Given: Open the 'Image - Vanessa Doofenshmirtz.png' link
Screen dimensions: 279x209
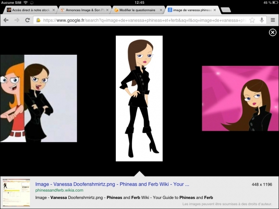Looking at the screenshot, I should point(112,184).
